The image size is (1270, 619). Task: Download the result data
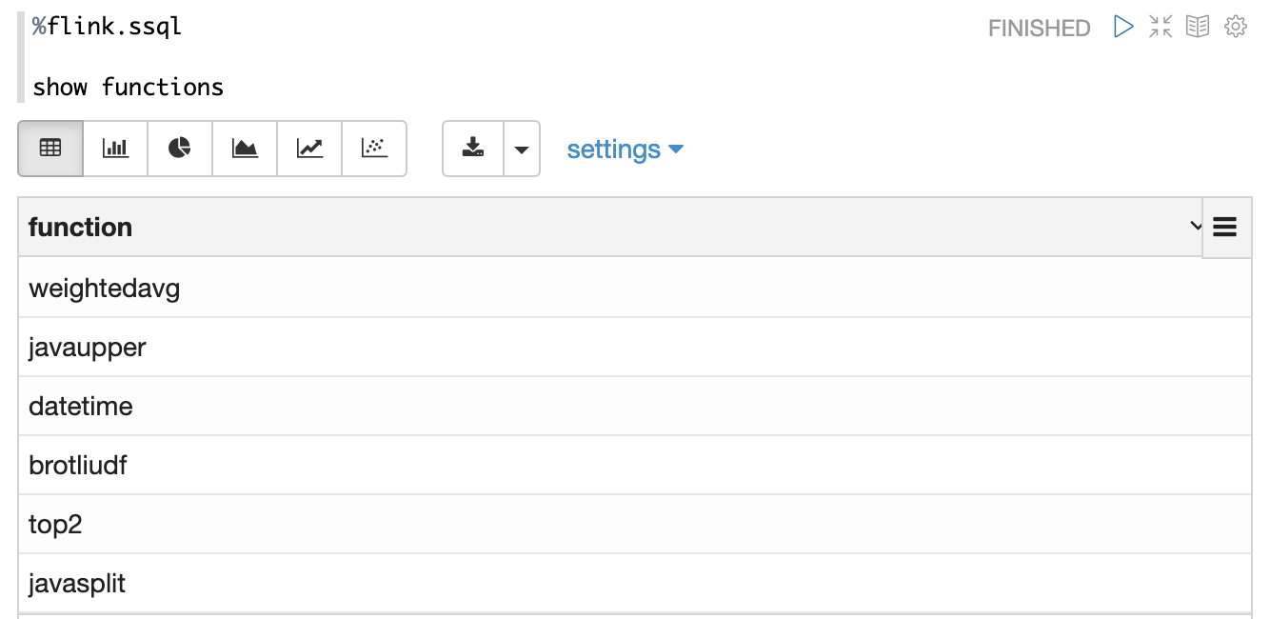tap(473, 149)
